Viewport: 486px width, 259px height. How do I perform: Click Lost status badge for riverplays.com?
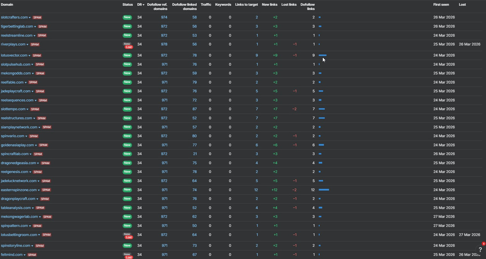[129, 47]
